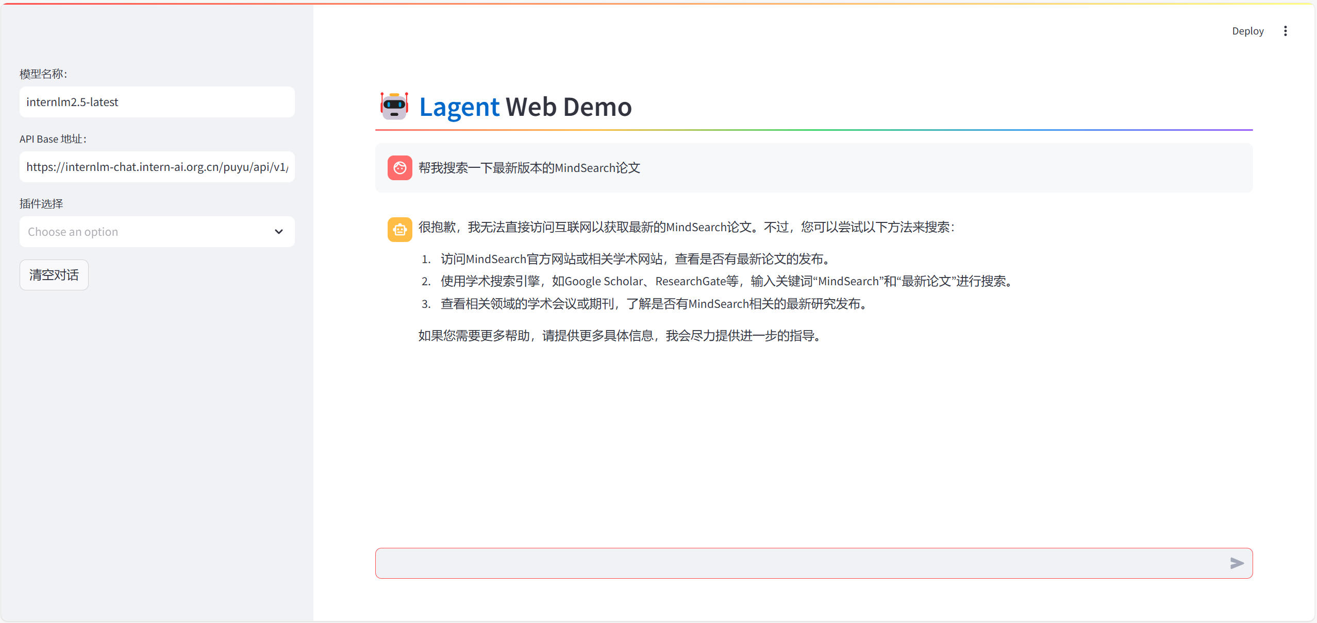
Task: Click the 清空对话 button
Action: 54,275
